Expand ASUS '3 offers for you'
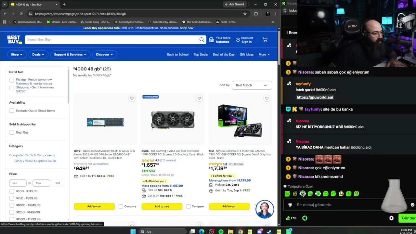The width and height of the screenshot is (416, 234). click(x=154, y=181)
